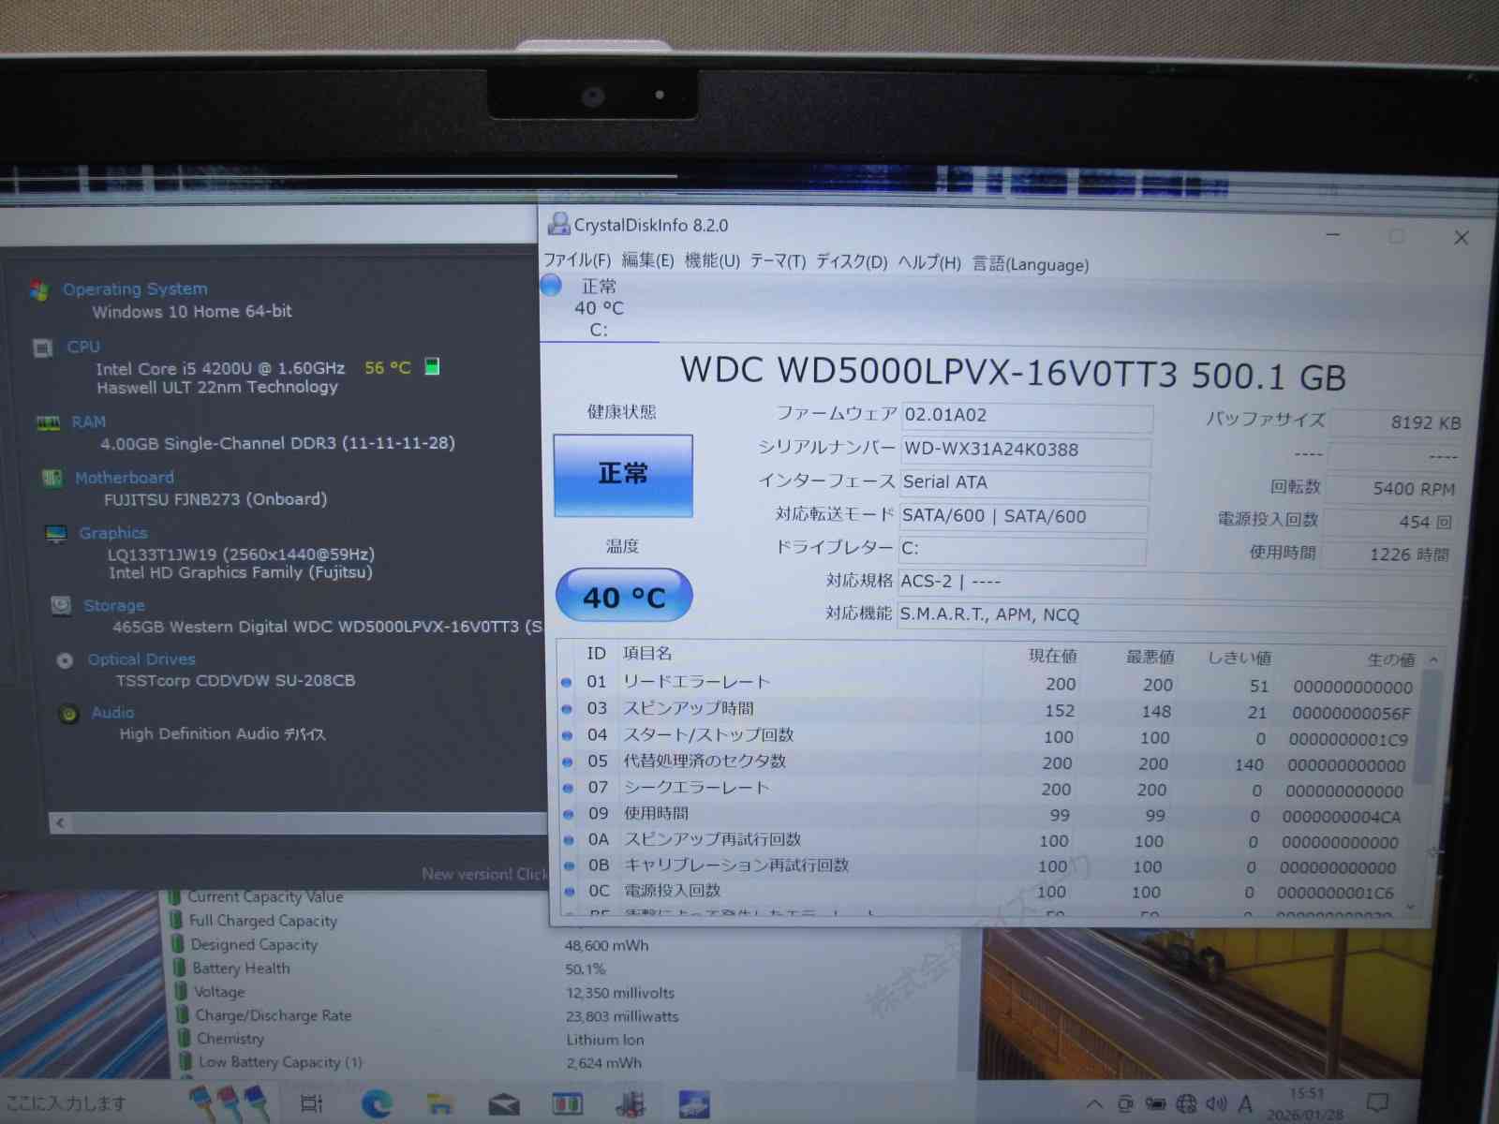1499x1124 pixels.
Task: Click the battery tray icon
Action: [x=1155, y=1104]
